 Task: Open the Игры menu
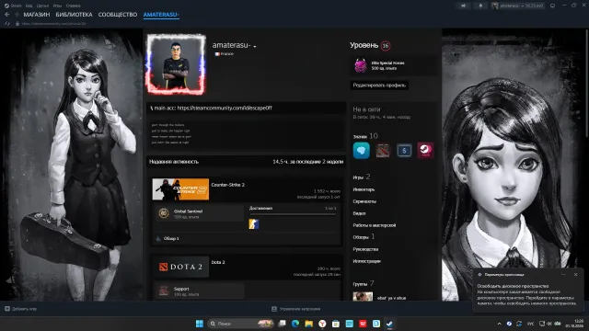point(57,6)
